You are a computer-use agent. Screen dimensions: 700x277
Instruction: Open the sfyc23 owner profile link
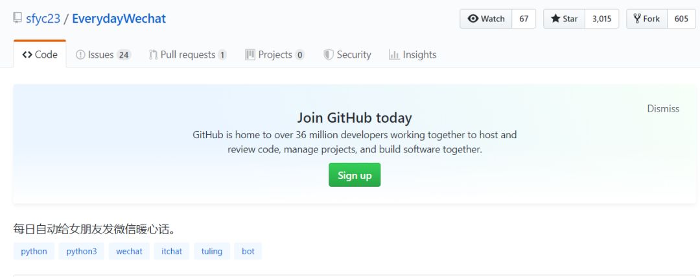point(43,18)
